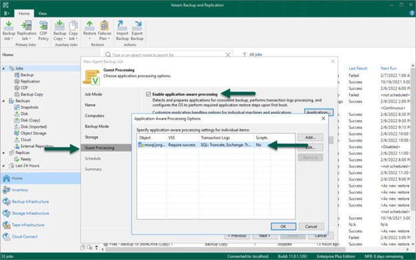
Task: Switch to the Home ribbon tab
Action: 24,13
